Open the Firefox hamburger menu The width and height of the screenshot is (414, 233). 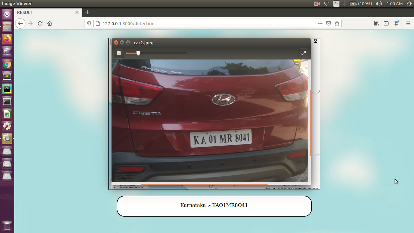408,23
